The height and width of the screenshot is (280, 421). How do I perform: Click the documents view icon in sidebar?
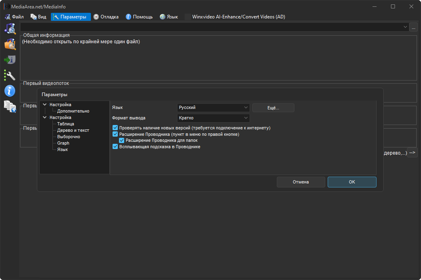click(x=10, y=106)
